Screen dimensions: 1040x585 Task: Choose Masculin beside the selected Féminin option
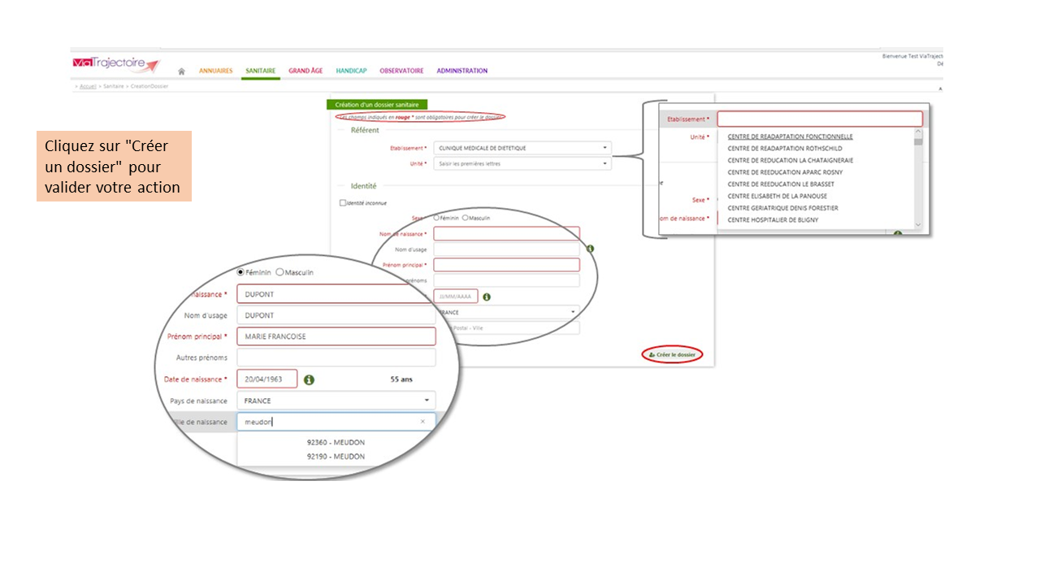(x=280, y=272)
